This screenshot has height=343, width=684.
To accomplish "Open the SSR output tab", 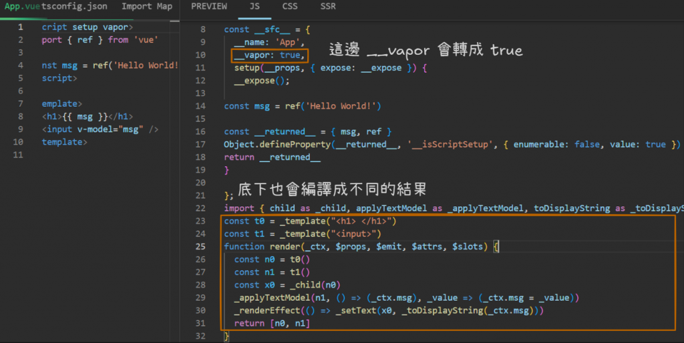I will click(x=328, y=7).
